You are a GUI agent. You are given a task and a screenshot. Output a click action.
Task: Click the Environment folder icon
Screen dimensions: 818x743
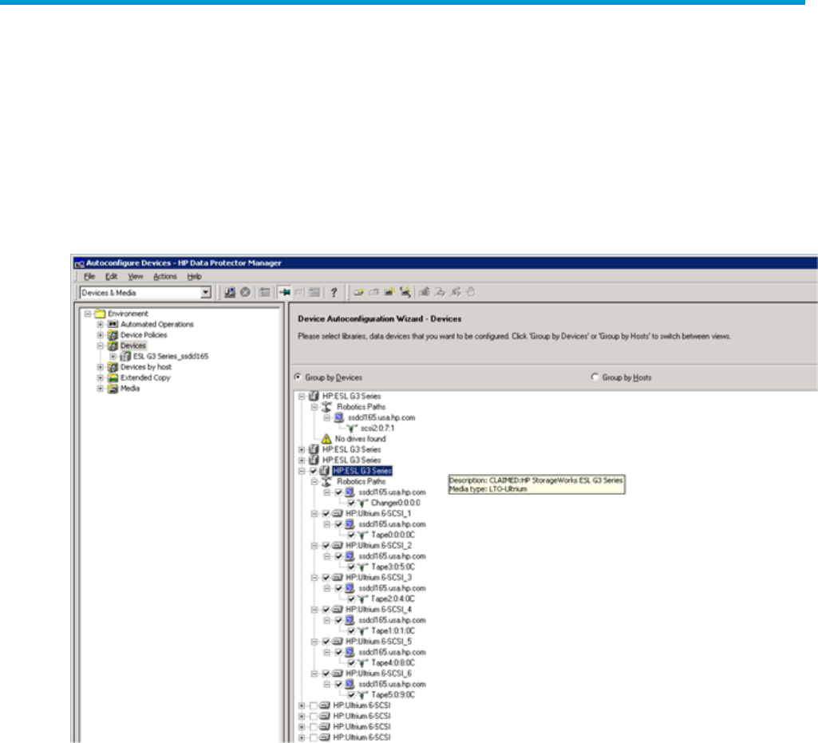tap(101, 314)
